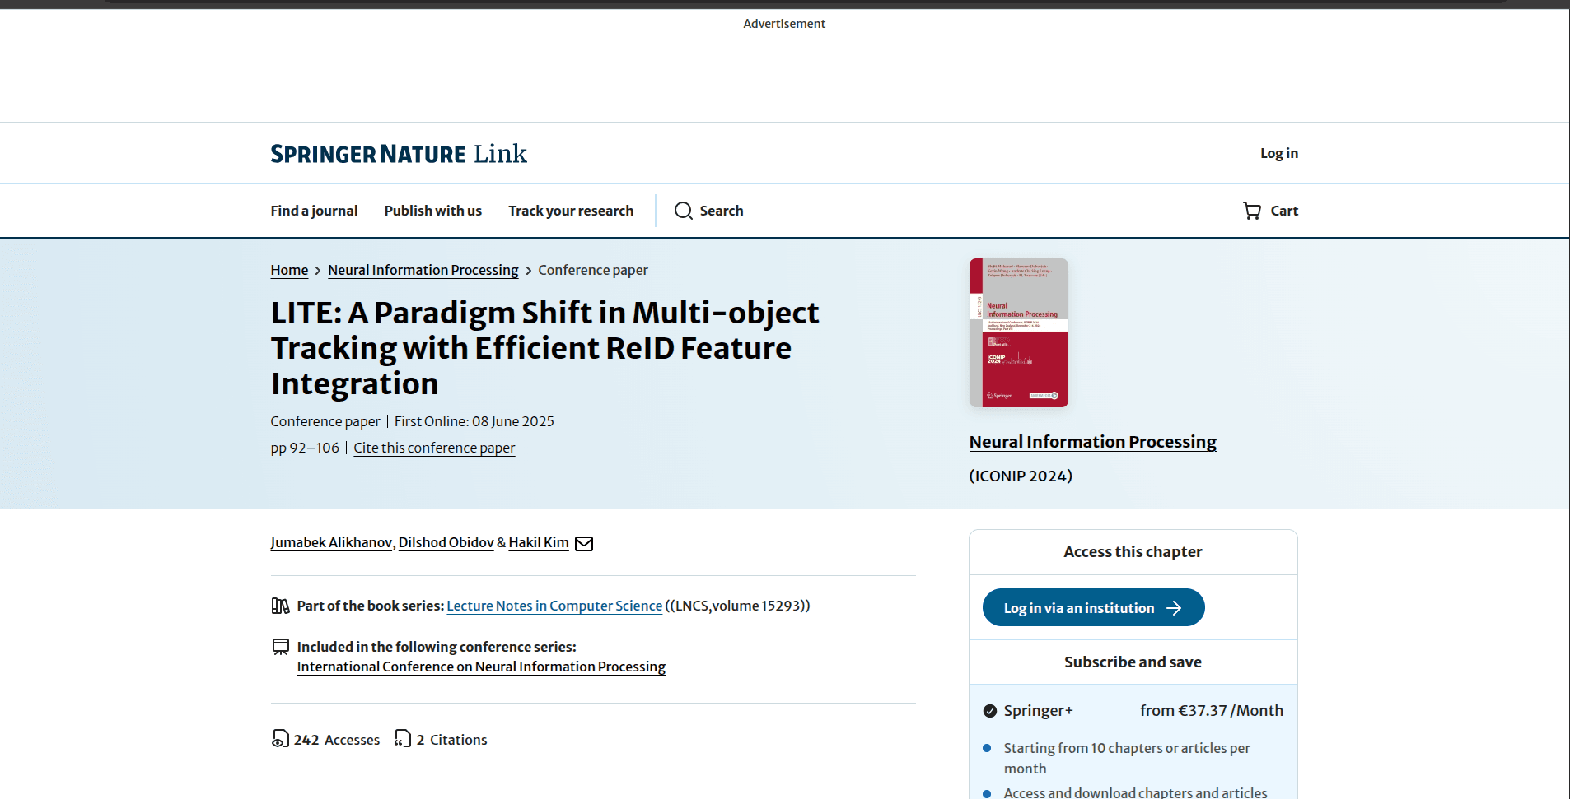Click the book cover thumbnail
The width and height of the screenshot is (1570, 799).
click(x=1018, y=332)
